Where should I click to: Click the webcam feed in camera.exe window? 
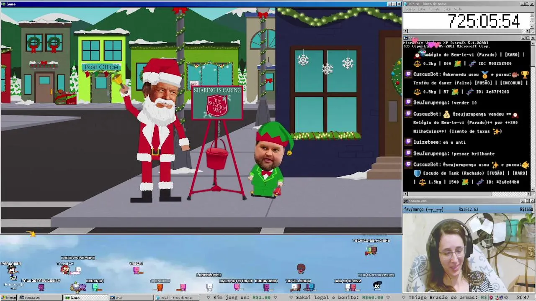[x=469, y=253]
